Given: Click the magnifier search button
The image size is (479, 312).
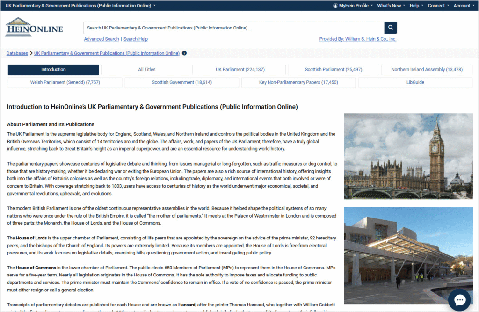Looking at the screenshot, I should [391, 28].
